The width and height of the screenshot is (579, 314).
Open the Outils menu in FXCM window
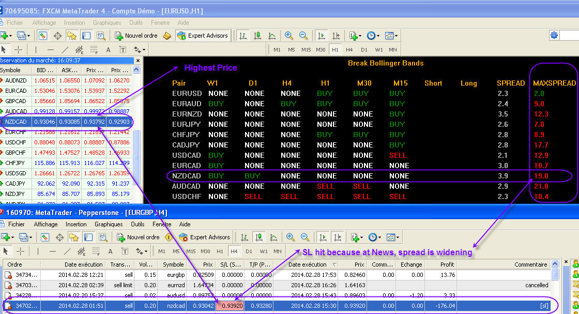[136, 23]
